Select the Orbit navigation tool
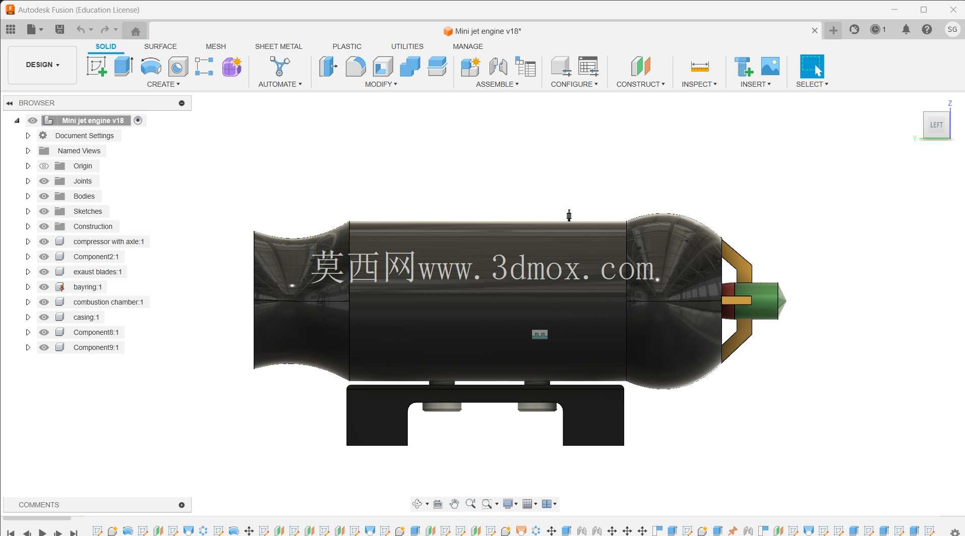Viewport: 965px width, 536px height. (417, 504)
